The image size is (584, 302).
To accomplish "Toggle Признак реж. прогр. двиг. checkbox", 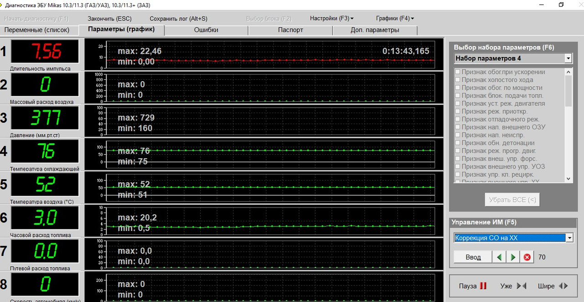I will 458,151.
